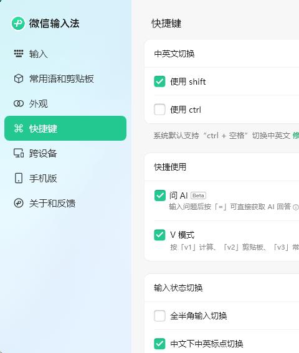This screenshot has height=353, width=299.
Task: Click the overlapping circles icon for 外观
Action: click(x=19, y=103)
